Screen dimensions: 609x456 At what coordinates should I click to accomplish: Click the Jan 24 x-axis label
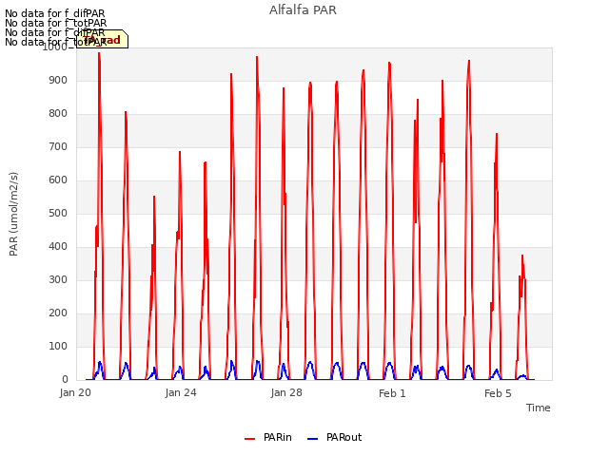point(181,393)
